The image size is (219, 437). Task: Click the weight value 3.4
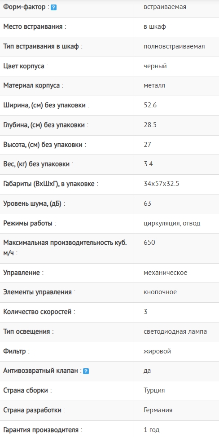[x=148, y=164]
